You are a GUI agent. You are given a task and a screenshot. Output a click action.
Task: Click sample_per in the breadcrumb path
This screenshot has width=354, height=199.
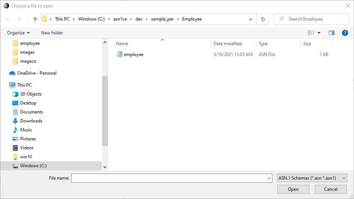coord(162,19)
